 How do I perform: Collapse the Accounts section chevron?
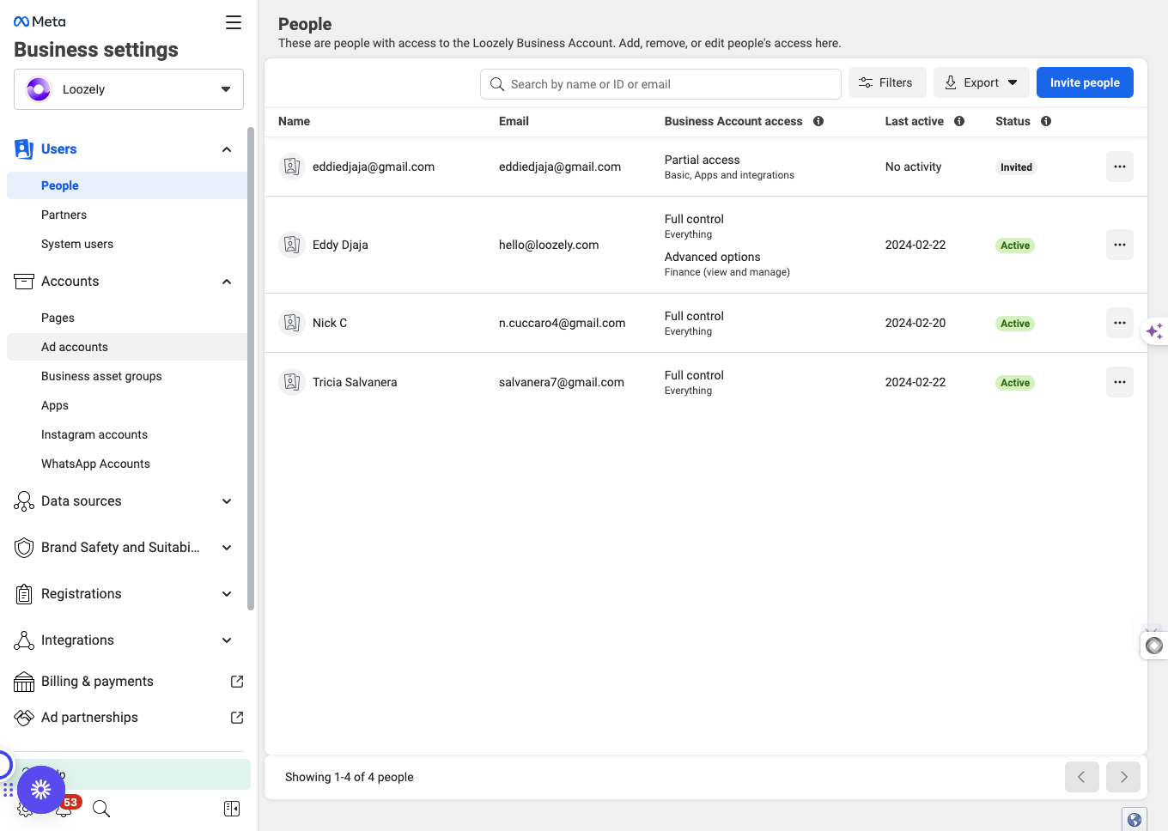point(227,282)
